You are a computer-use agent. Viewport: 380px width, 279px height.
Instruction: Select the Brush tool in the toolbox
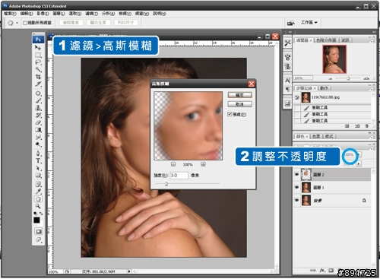38,101
